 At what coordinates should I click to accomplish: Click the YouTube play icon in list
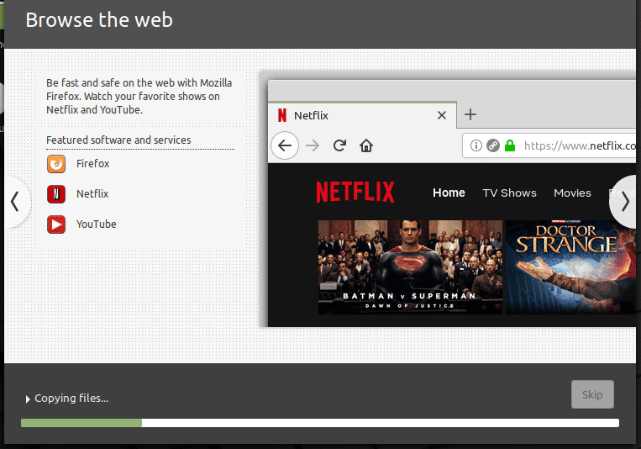(56, 225)
